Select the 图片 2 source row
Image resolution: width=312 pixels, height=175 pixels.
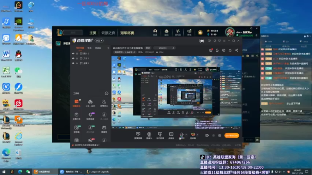(x=91, y=54)
